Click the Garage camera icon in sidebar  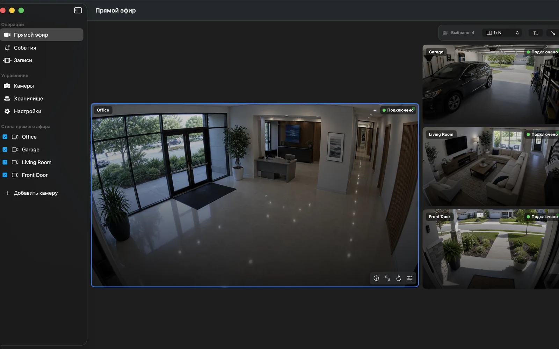(15, 149)
